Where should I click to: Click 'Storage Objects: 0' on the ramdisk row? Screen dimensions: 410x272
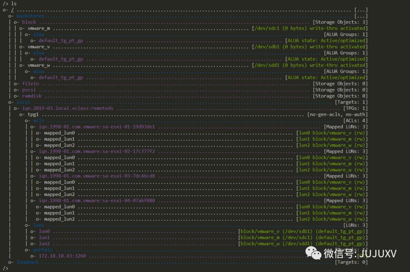click(340, 96)
